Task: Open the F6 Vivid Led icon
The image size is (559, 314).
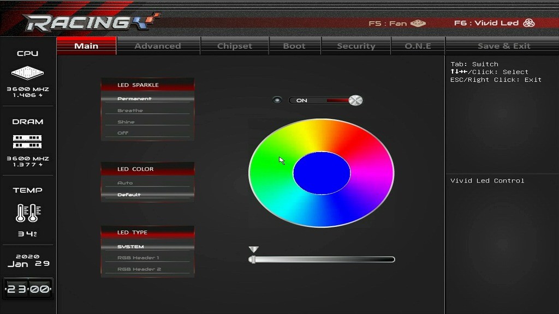Action: (x=528, y=23)
